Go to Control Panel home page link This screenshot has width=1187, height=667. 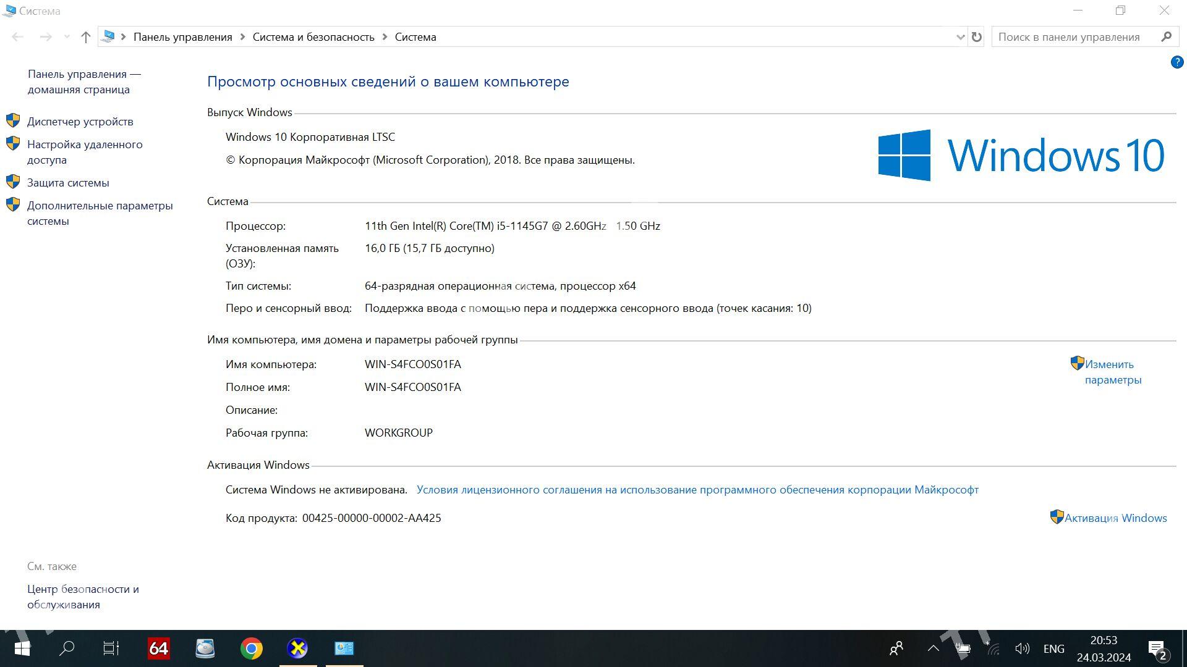click(x=84, y=82)
